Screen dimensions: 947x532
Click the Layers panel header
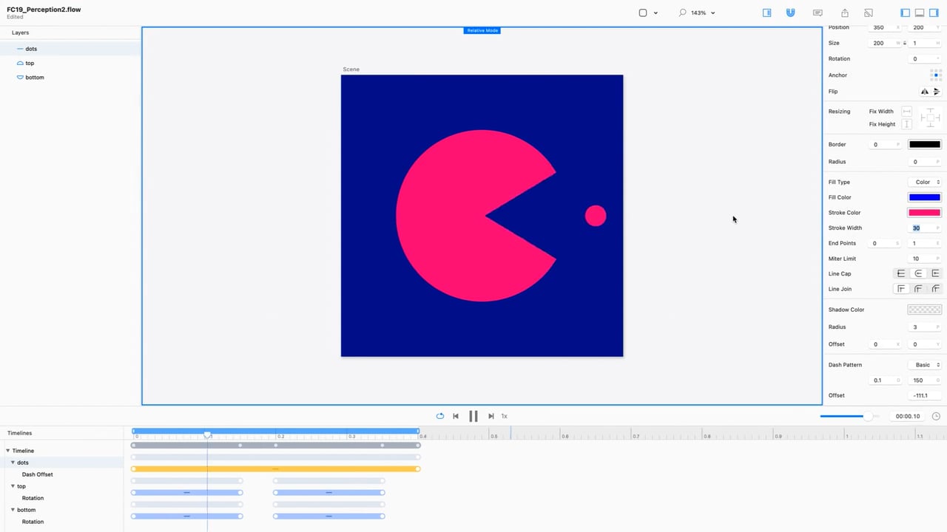20,33
